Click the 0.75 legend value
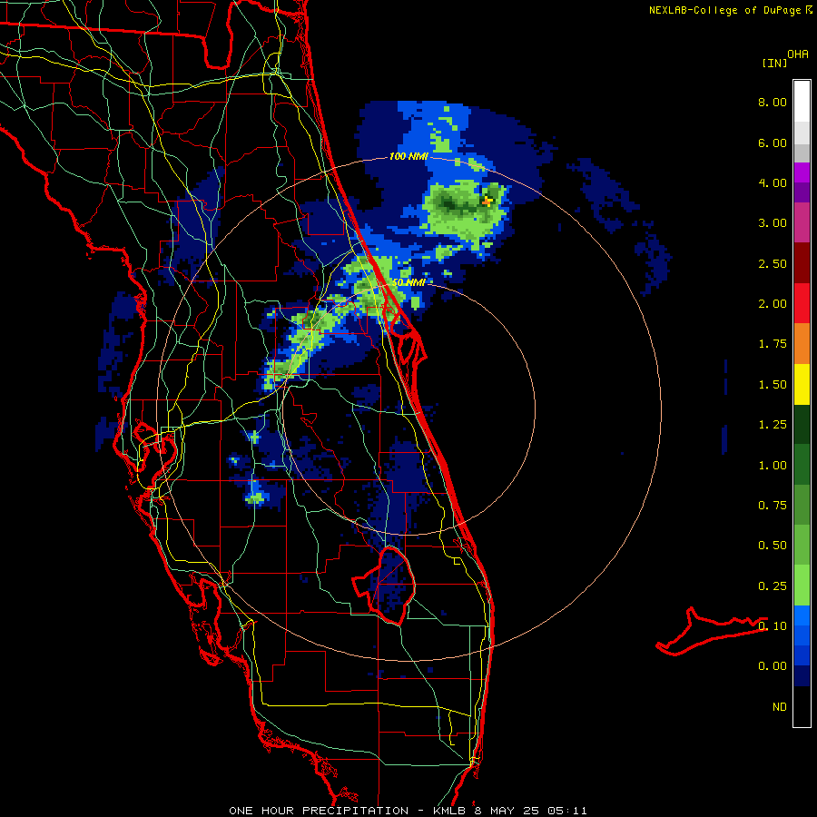The width and height of the screenshot is (817, 817). 773,506
